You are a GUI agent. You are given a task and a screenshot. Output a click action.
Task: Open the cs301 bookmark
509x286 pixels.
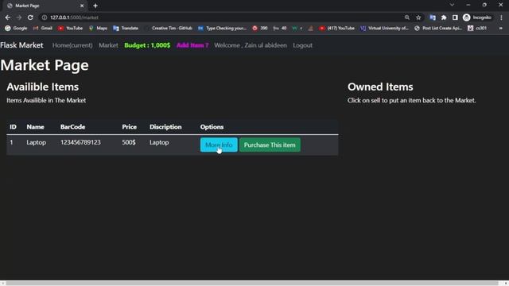477,29
